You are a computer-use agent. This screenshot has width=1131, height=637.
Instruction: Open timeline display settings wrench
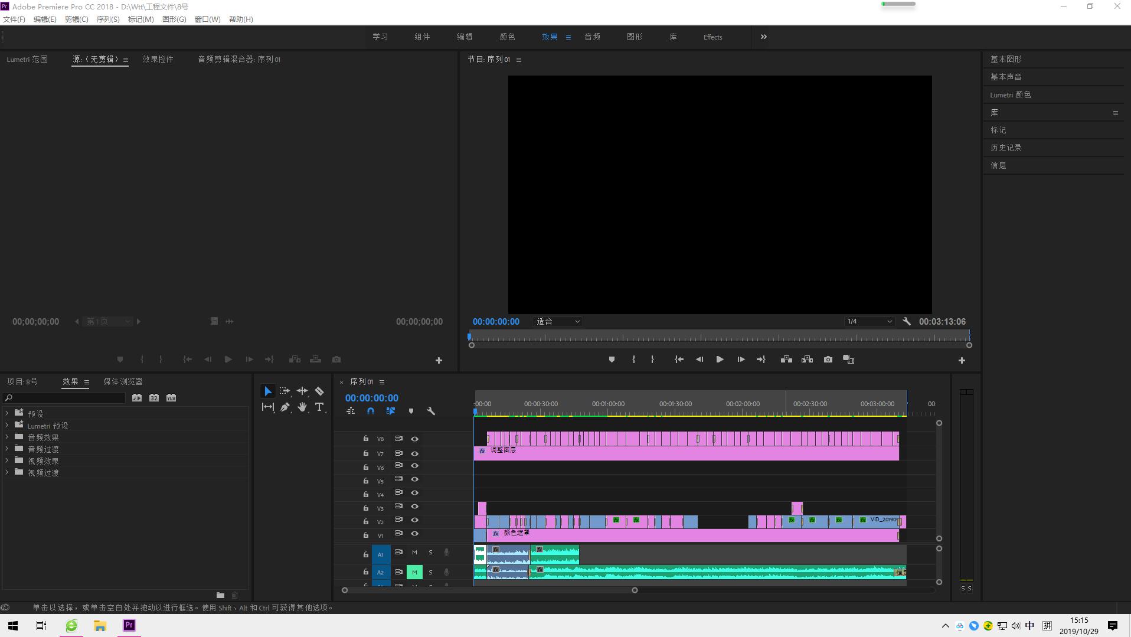point(431,411)
